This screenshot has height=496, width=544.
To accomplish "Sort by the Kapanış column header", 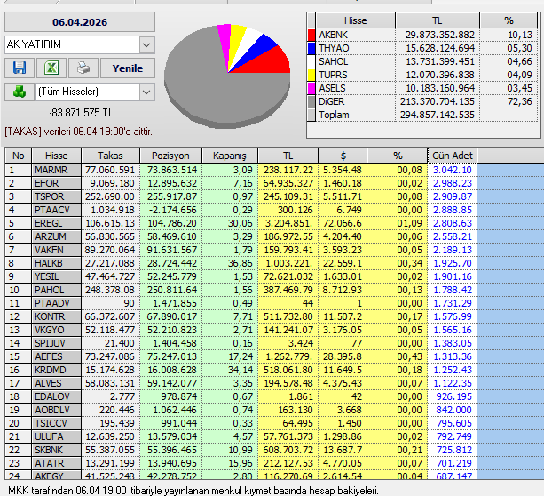I will point(230,156).
